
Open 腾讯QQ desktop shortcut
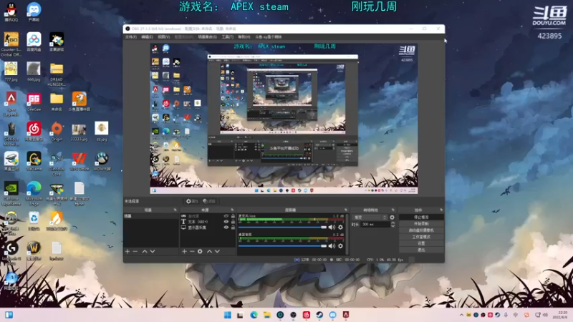click(x=11, y=11)
